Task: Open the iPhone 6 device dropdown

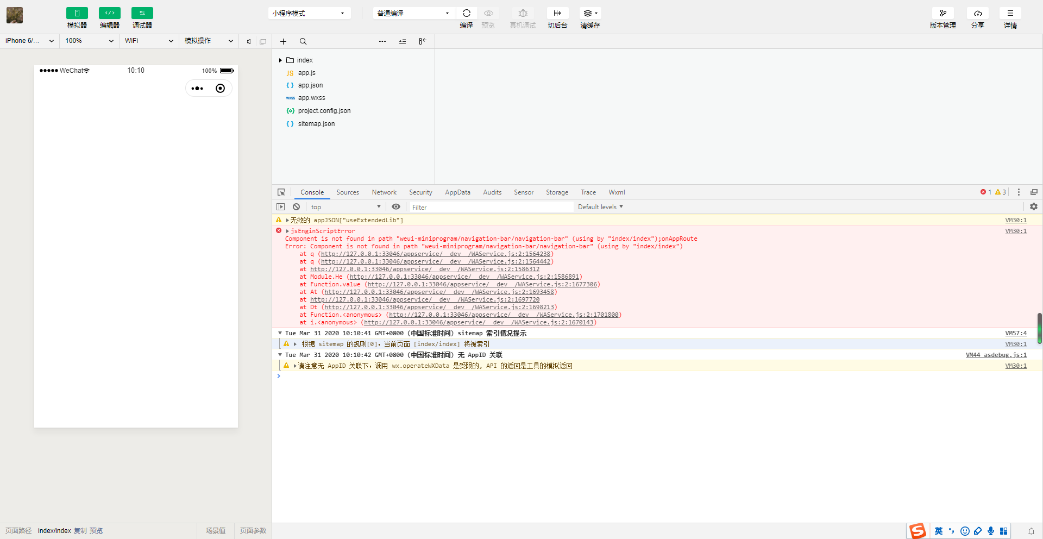Action: pos(30,41)
